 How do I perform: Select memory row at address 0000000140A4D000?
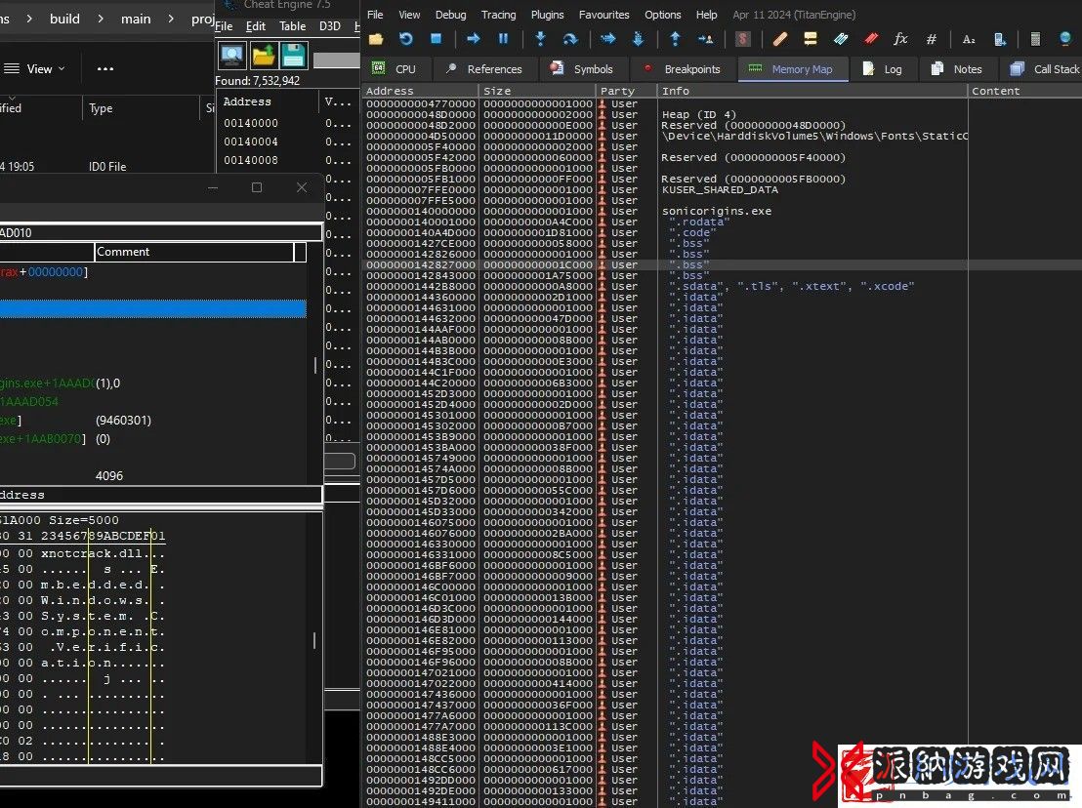coord(722,232)
